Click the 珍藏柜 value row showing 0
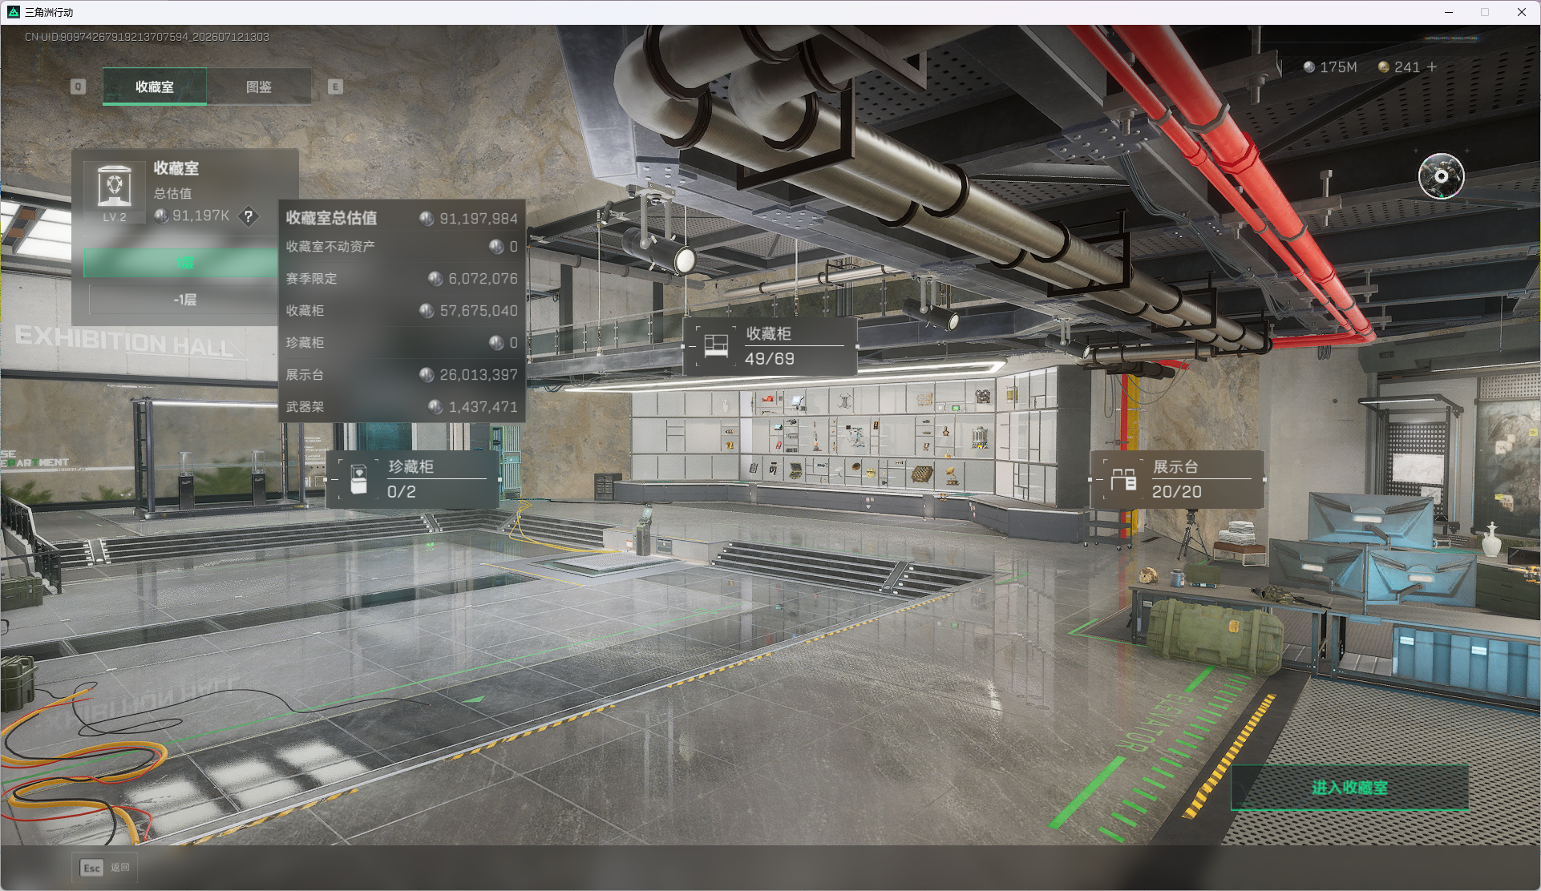1541x891 pixels. tap(402, 343)
